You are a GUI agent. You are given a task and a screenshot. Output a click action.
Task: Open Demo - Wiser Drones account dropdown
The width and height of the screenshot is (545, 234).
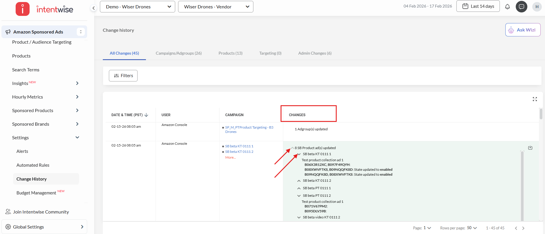(137, 7)
